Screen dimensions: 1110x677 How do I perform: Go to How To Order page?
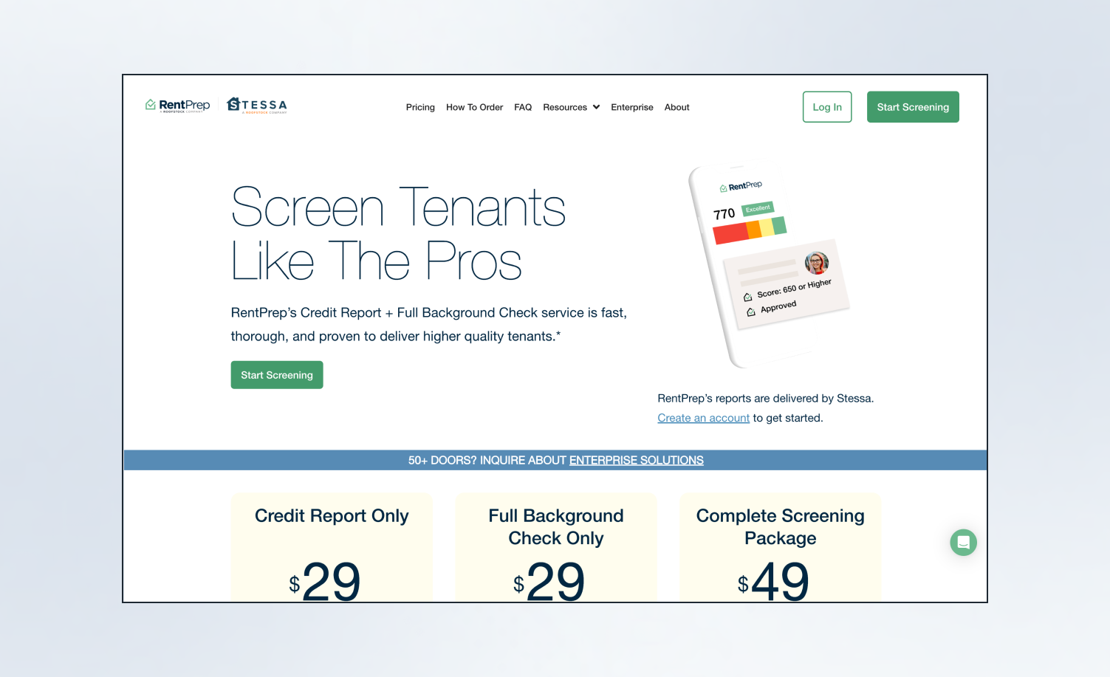tap(474, 107)
